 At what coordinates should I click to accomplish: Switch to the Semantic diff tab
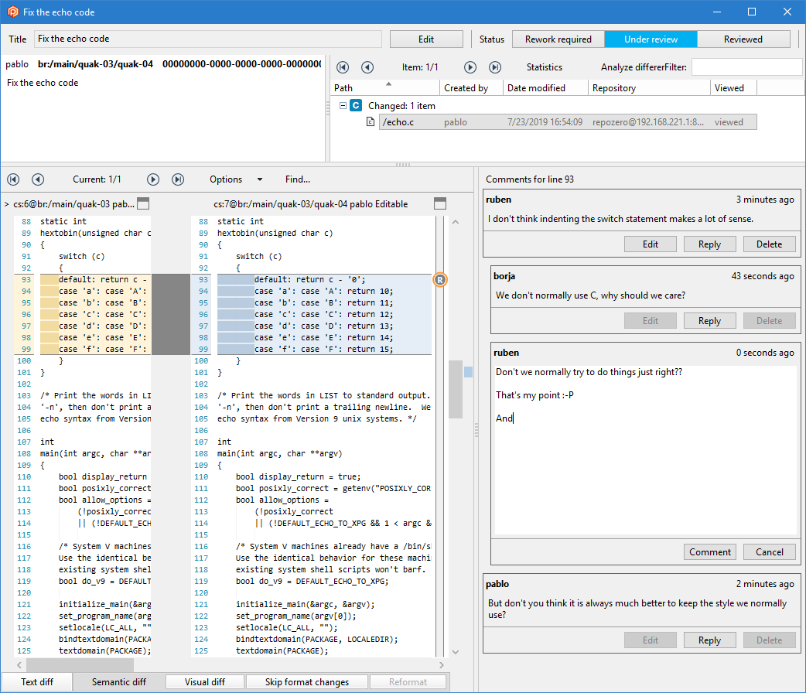click(118, 682)
